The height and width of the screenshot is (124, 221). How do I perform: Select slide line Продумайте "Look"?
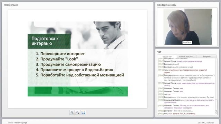(57, 59)
